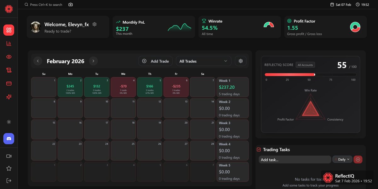Click the 55 ReflectIQ score number
This screenshot has height=189, width=378.
(x=342, y=65)
